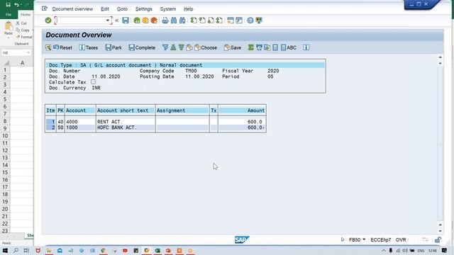The width and height of the screenshot is (454, 255).
Task: Click the green Back icon
Action: tap(137, 21)
